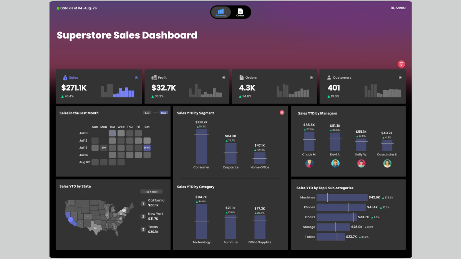Click the 401 customers value
The width and height of the screenshot is (461, 259).
point(334,88)
